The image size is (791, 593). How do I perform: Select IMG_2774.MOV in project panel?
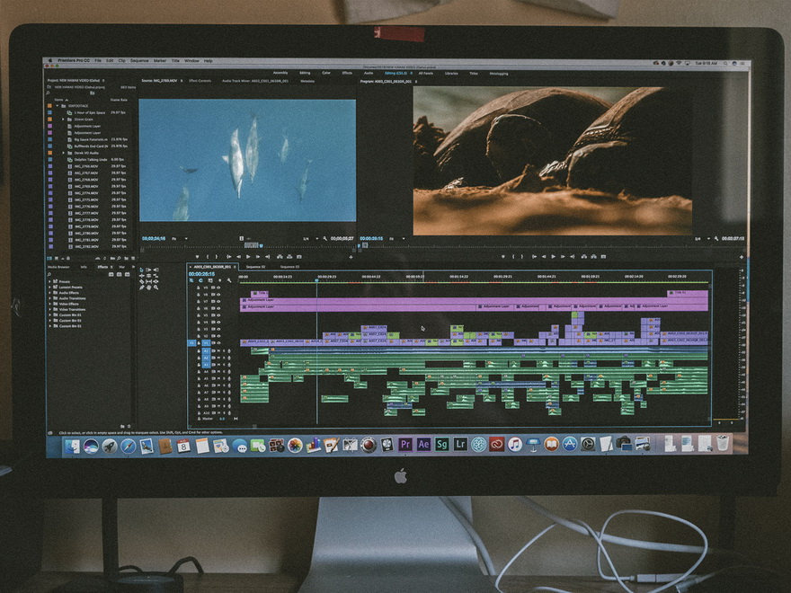click(x=86, y=192)
